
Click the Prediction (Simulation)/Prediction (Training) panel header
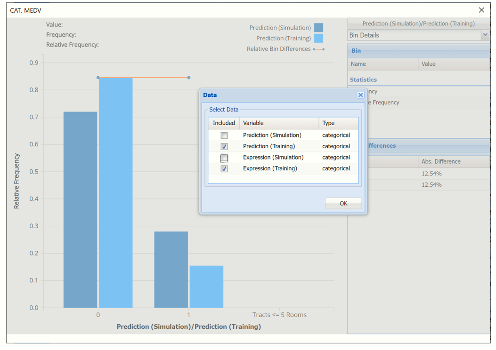(x=418, y=24)
